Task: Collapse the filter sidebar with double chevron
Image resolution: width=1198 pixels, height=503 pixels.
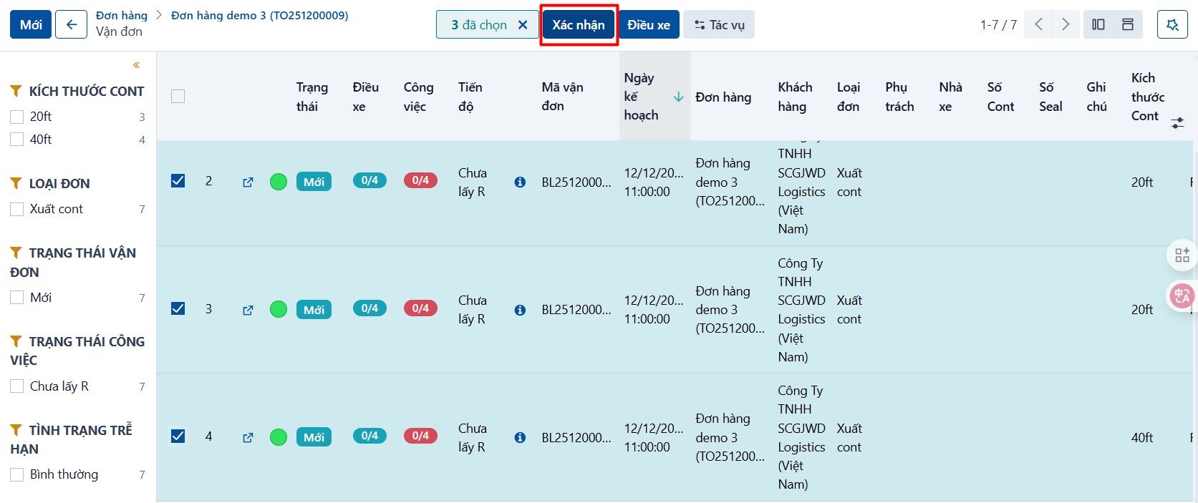Action: (136, 65)
